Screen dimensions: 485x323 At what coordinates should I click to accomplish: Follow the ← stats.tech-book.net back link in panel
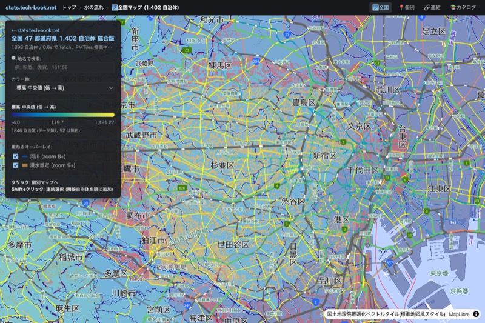point(36,30)
